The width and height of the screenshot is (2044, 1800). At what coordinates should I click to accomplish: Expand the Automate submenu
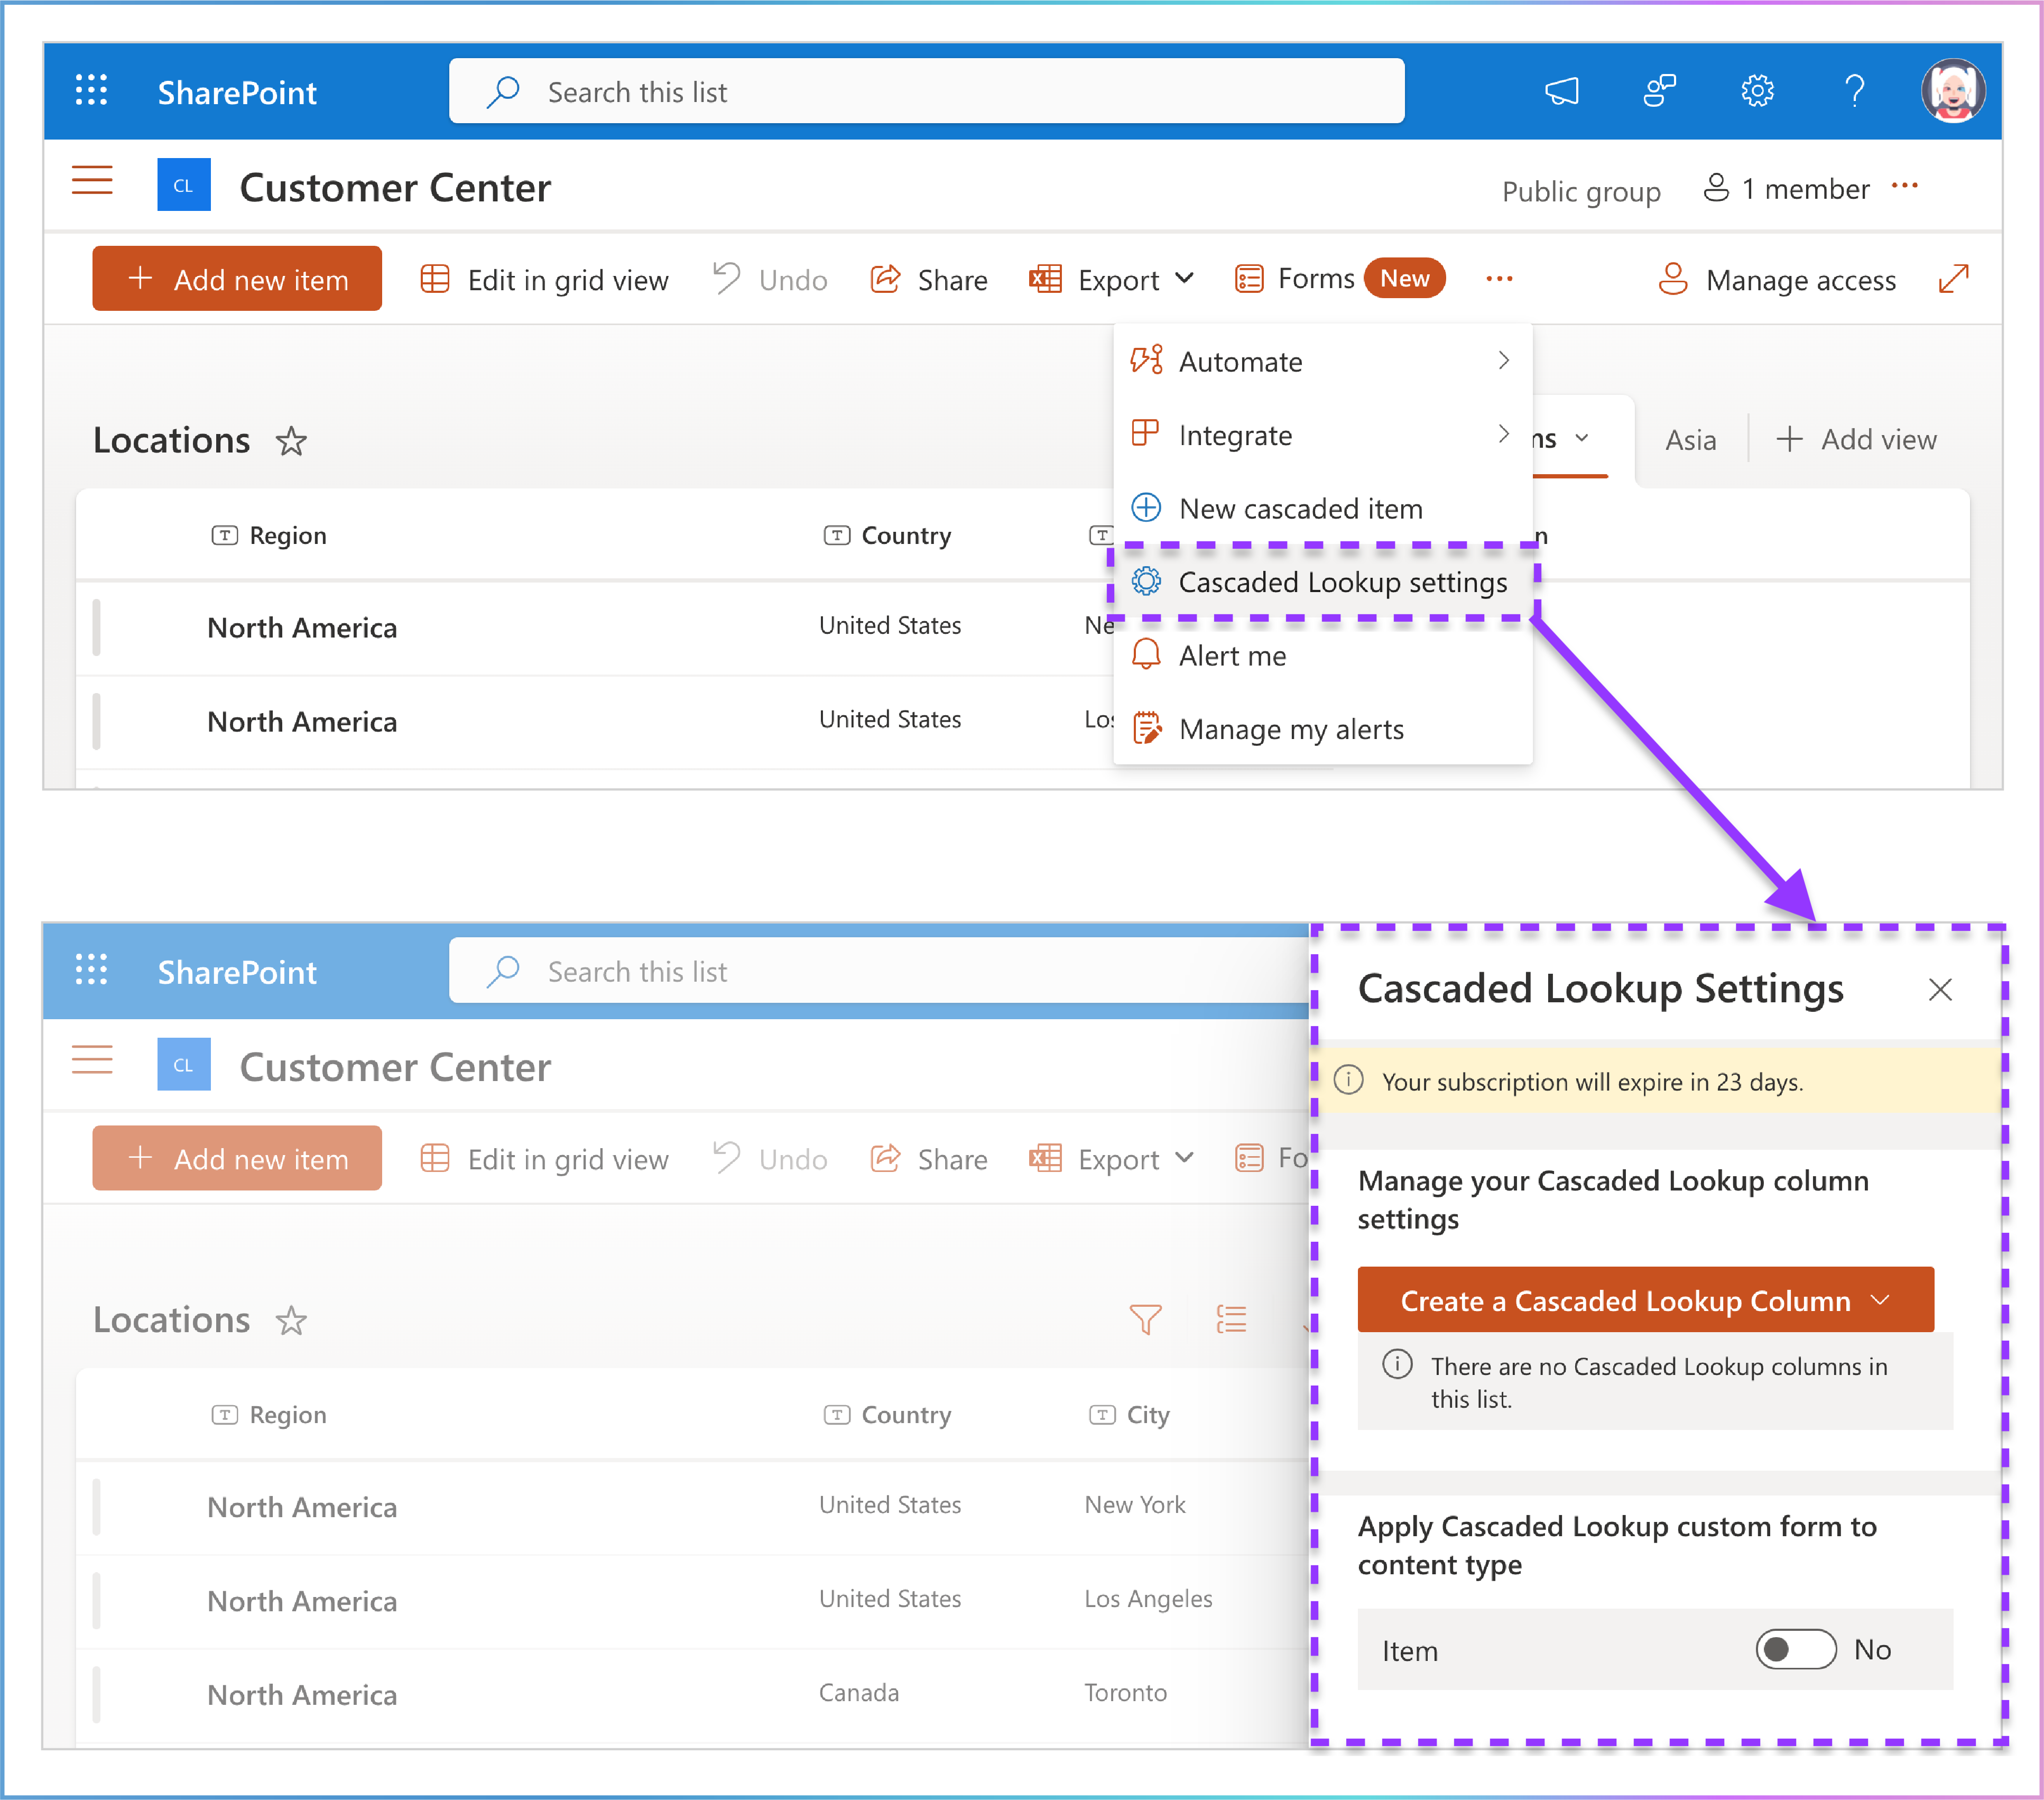(1322, 361)
